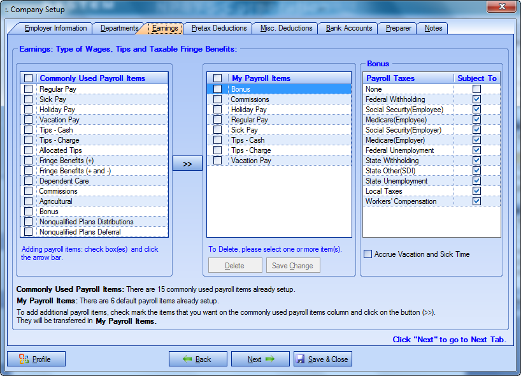The height and width of the screenshot is (376, 521).
Task: Click the Save & Close floppy disk icon
Action: (x=301, y=359)
